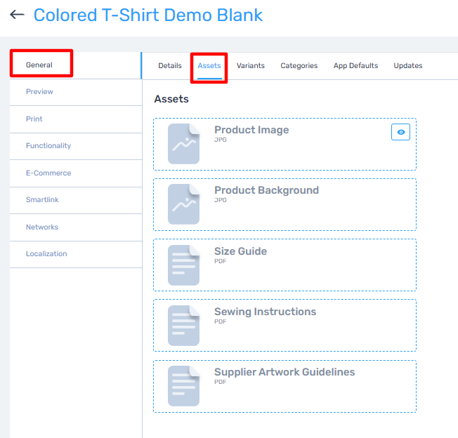View the Updates tab
The height and width of the screenshot is (438, 458).
[x=408, y=66]
